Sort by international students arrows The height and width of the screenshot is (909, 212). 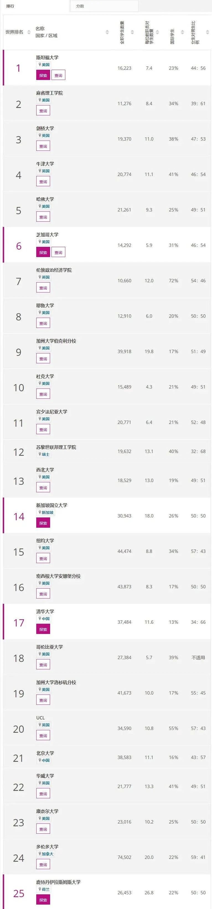click(182, 32)
